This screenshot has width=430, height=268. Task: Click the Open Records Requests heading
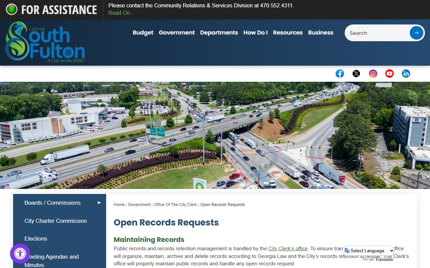coord(166,222)
